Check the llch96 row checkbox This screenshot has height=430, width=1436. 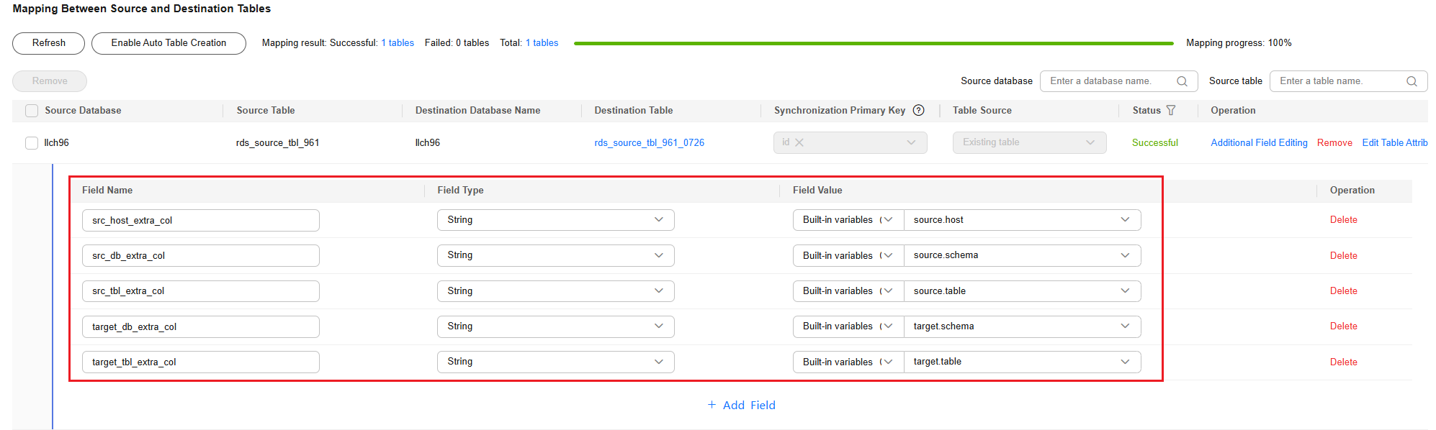[x=32, y=143]
